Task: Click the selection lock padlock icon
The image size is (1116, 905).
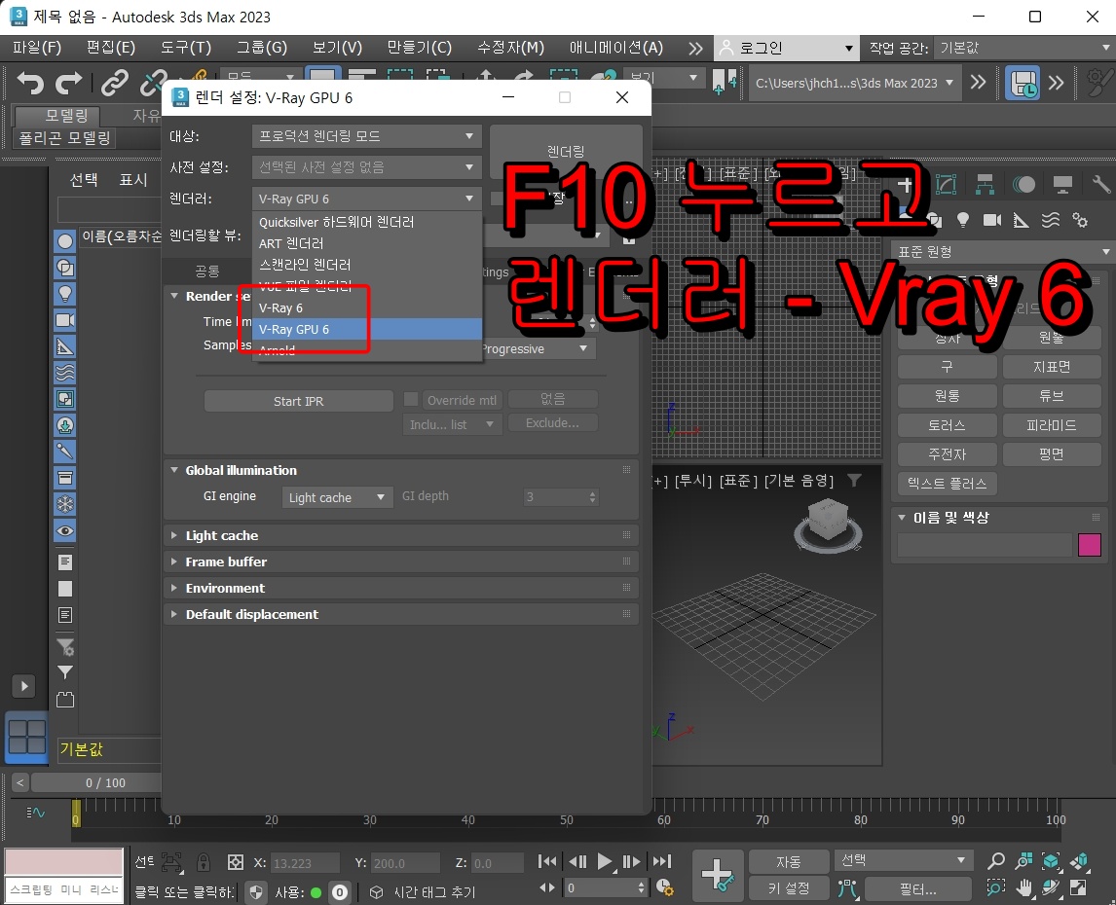Action: 204,862
